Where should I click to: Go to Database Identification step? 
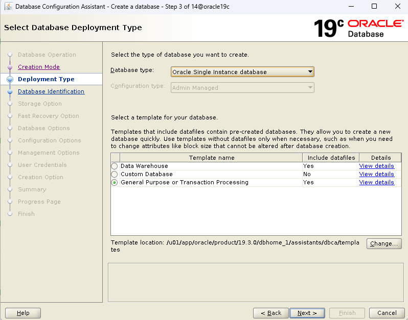[51, 91]
